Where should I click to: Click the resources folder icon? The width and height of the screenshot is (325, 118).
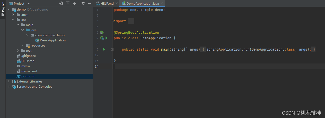(x=28, y=46)
